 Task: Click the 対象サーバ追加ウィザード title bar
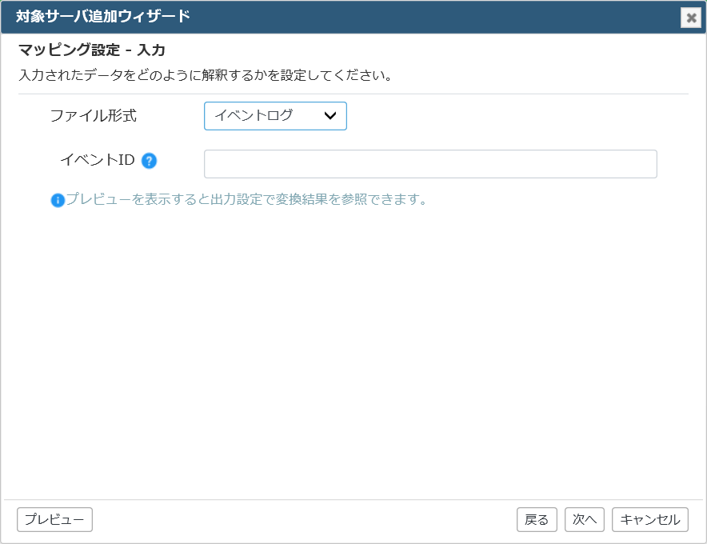(x=103, y=16)
